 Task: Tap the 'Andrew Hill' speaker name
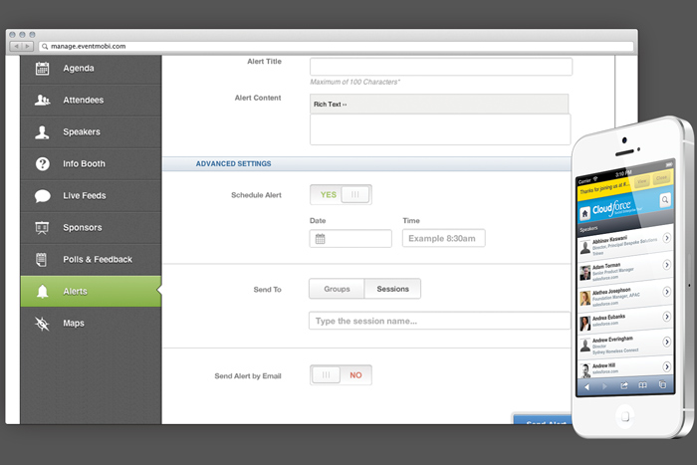pyautogui.click(x=603, y=365)
